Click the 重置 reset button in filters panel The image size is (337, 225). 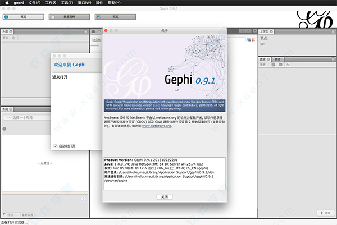click(x=263, y=65)
